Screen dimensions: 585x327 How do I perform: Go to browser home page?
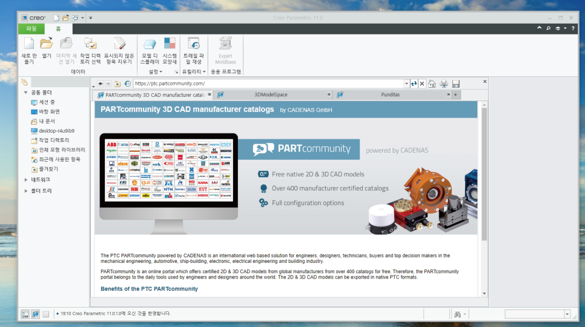pos(432,84)
